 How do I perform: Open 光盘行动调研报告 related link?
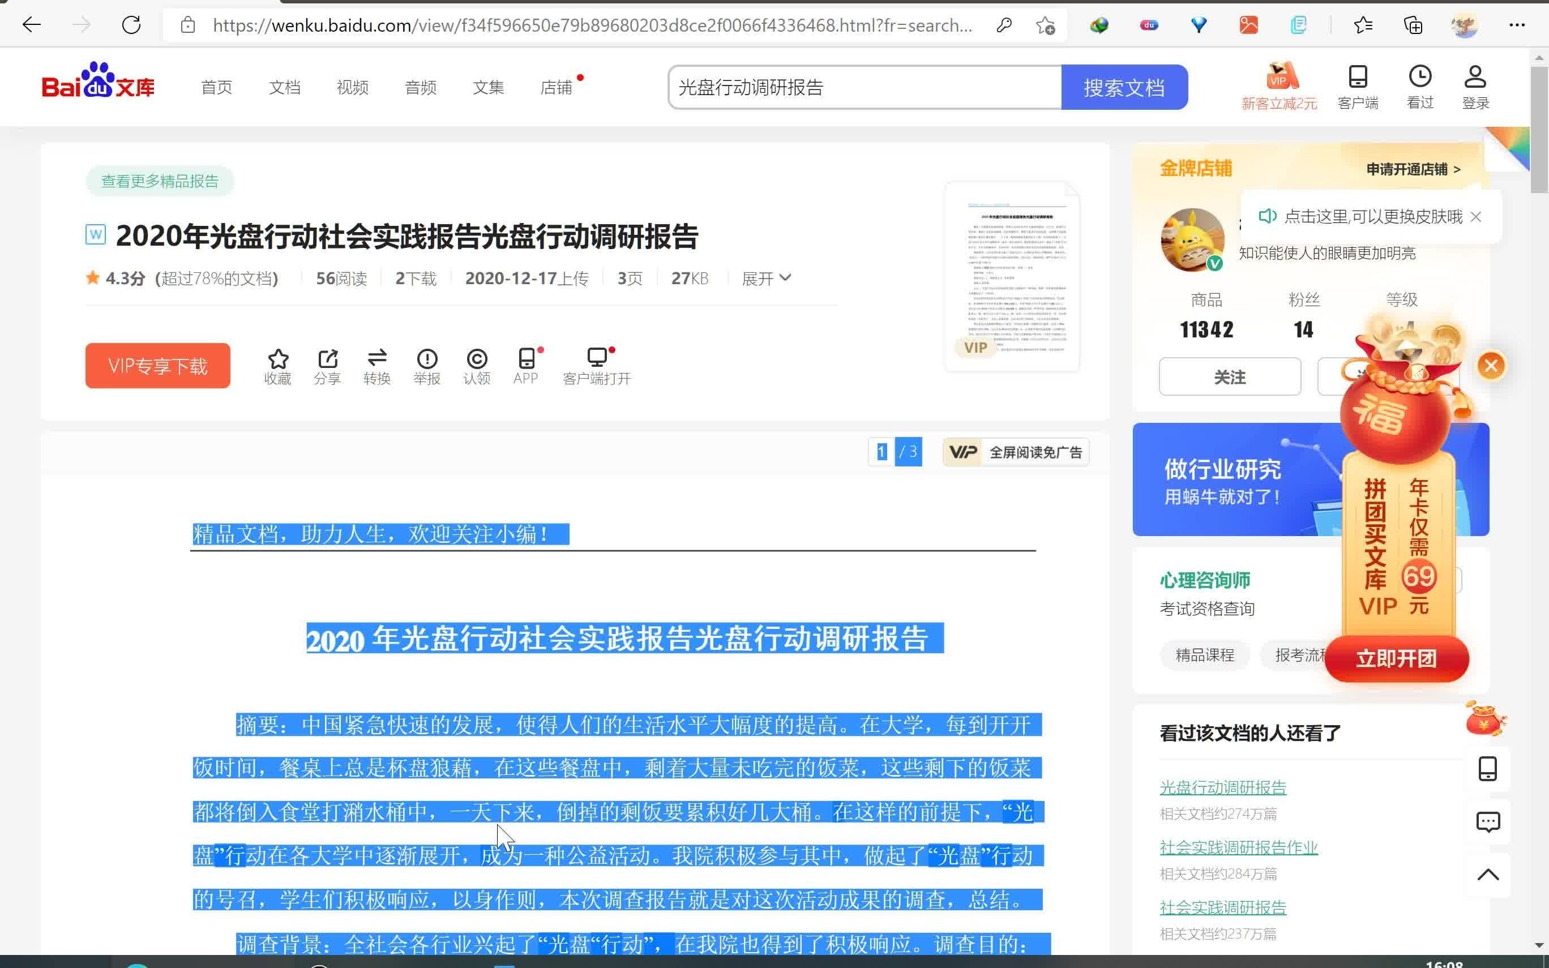(x=1222, y=787)
